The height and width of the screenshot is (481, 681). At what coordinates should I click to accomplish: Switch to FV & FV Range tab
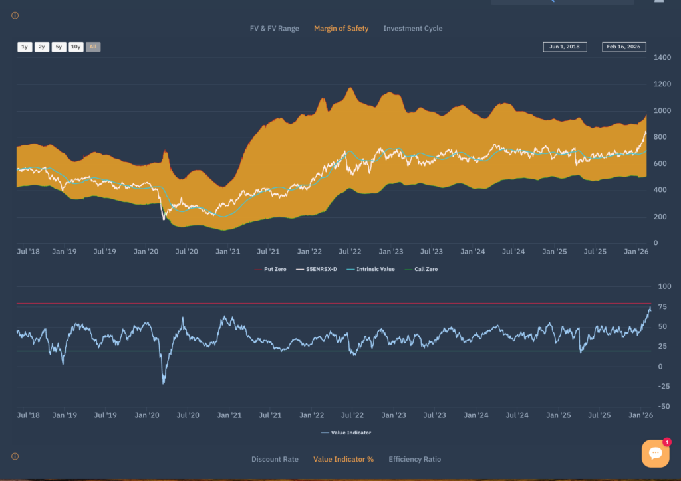click(274, 29)
